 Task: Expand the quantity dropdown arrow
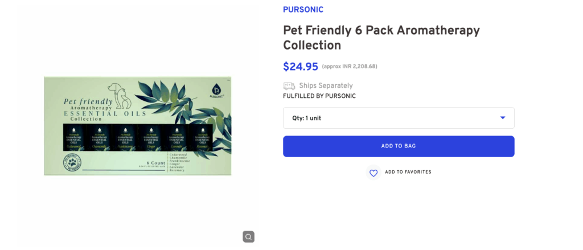pos(503,118)
